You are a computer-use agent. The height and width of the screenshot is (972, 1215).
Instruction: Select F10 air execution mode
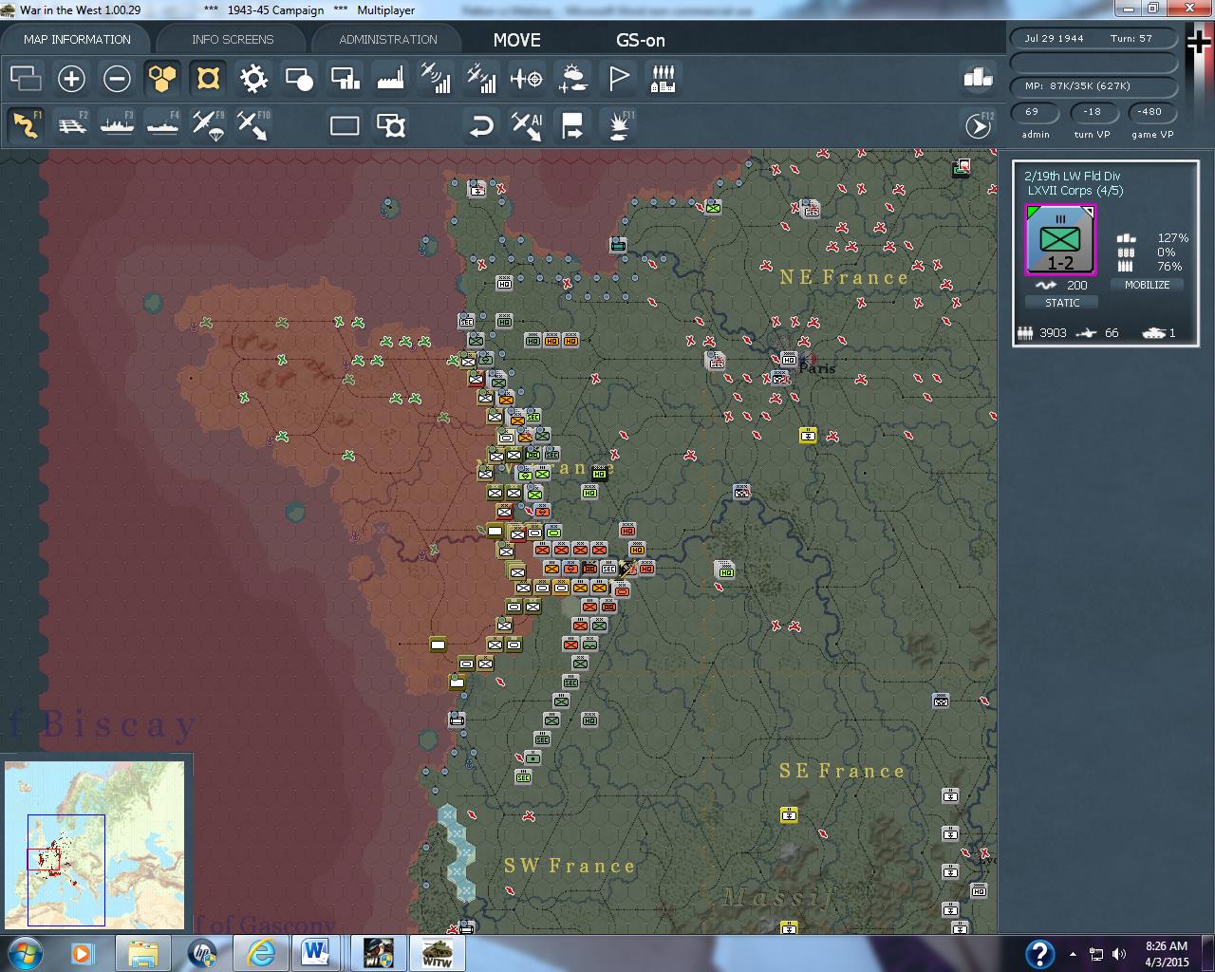pos(253,125)
